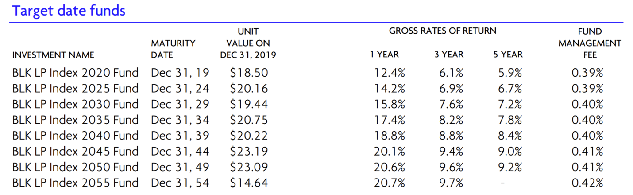The image size is (633, 195).
Task: Click the BLK LP Index 2030 Fund name
Action: [75, 104]
